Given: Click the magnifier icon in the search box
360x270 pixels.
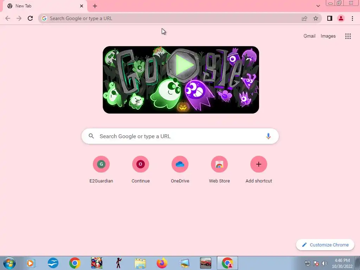Looking at the screenshot, I should [x=91, y=136].
